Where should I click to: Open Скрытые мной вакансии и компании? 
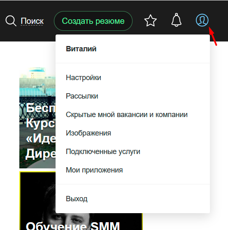pyautogui.click(x=127, y=115)
